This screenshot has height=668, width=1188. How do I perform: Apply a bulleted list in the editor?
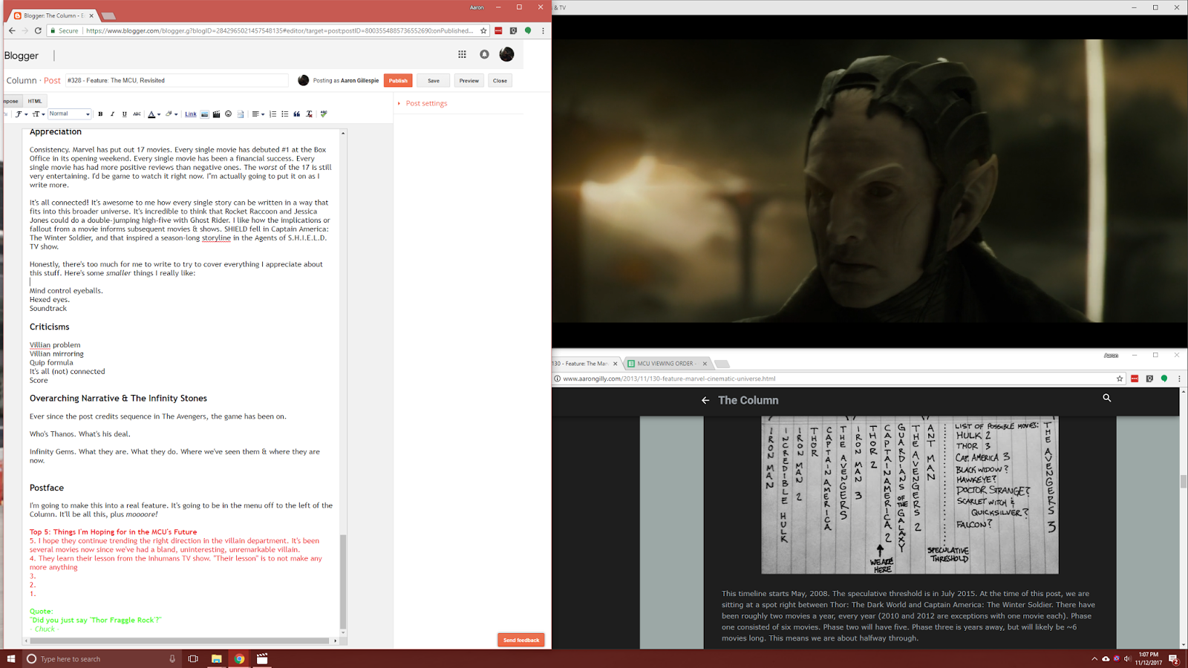click(284, 114)
